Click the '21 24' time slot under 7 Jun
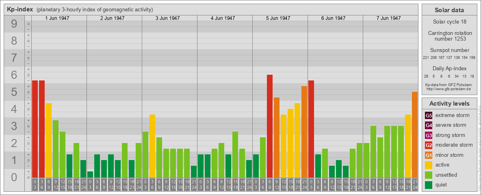Screen dimensions: 481x195 tap(414, 184)
